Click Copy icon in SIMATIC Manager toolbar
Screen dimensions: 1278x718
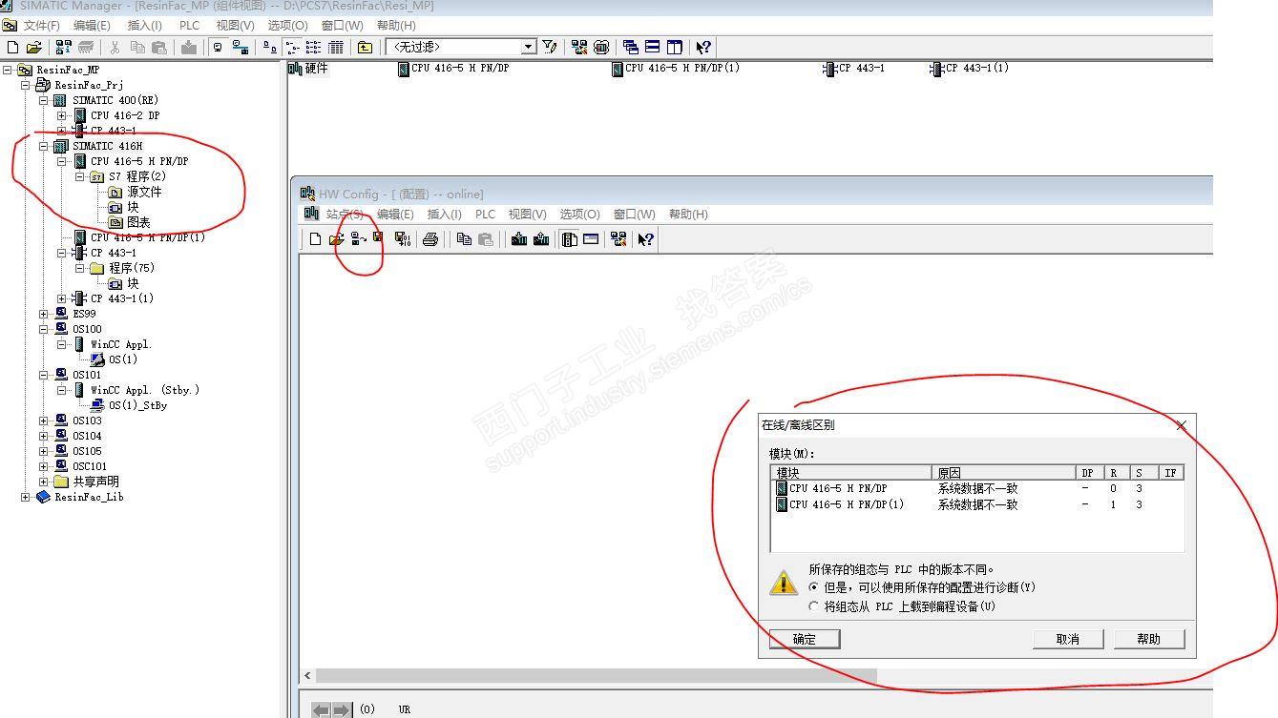tap(137, 47)
